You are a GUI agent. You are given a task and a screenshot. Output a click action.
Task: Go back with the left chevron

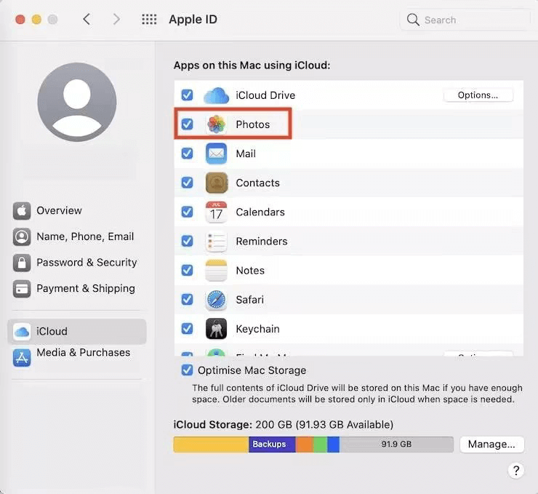tap(87, 20)
